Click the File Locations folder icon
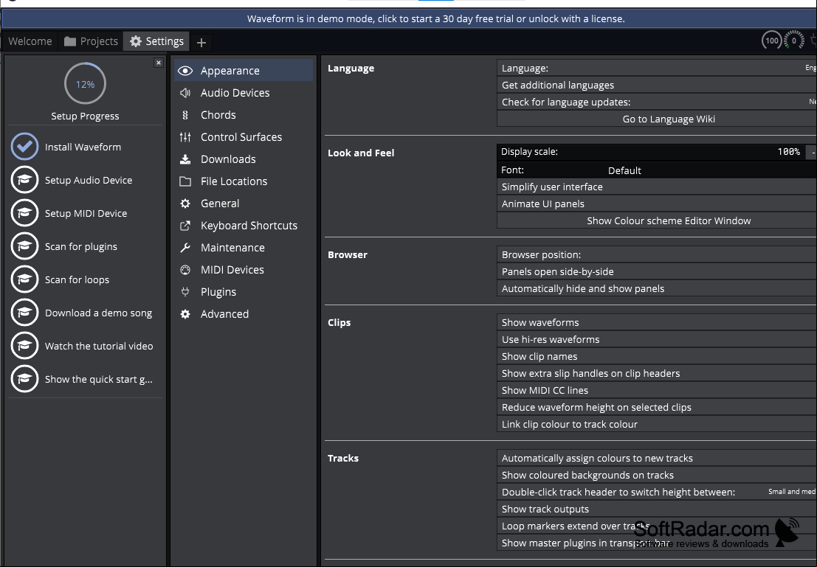817x567 pixels. tap(185, 181)
